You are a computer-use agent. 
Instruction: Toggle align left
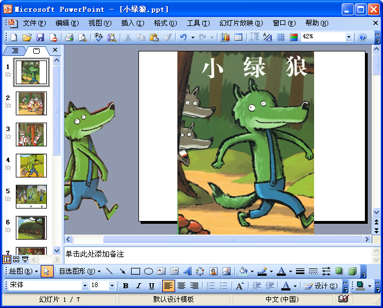tap(168, 286)
